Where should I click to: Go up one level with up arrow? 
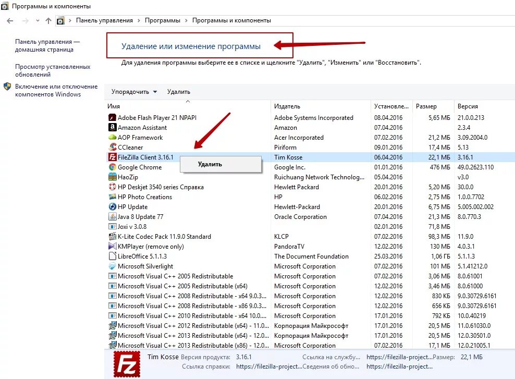(48, 21)
